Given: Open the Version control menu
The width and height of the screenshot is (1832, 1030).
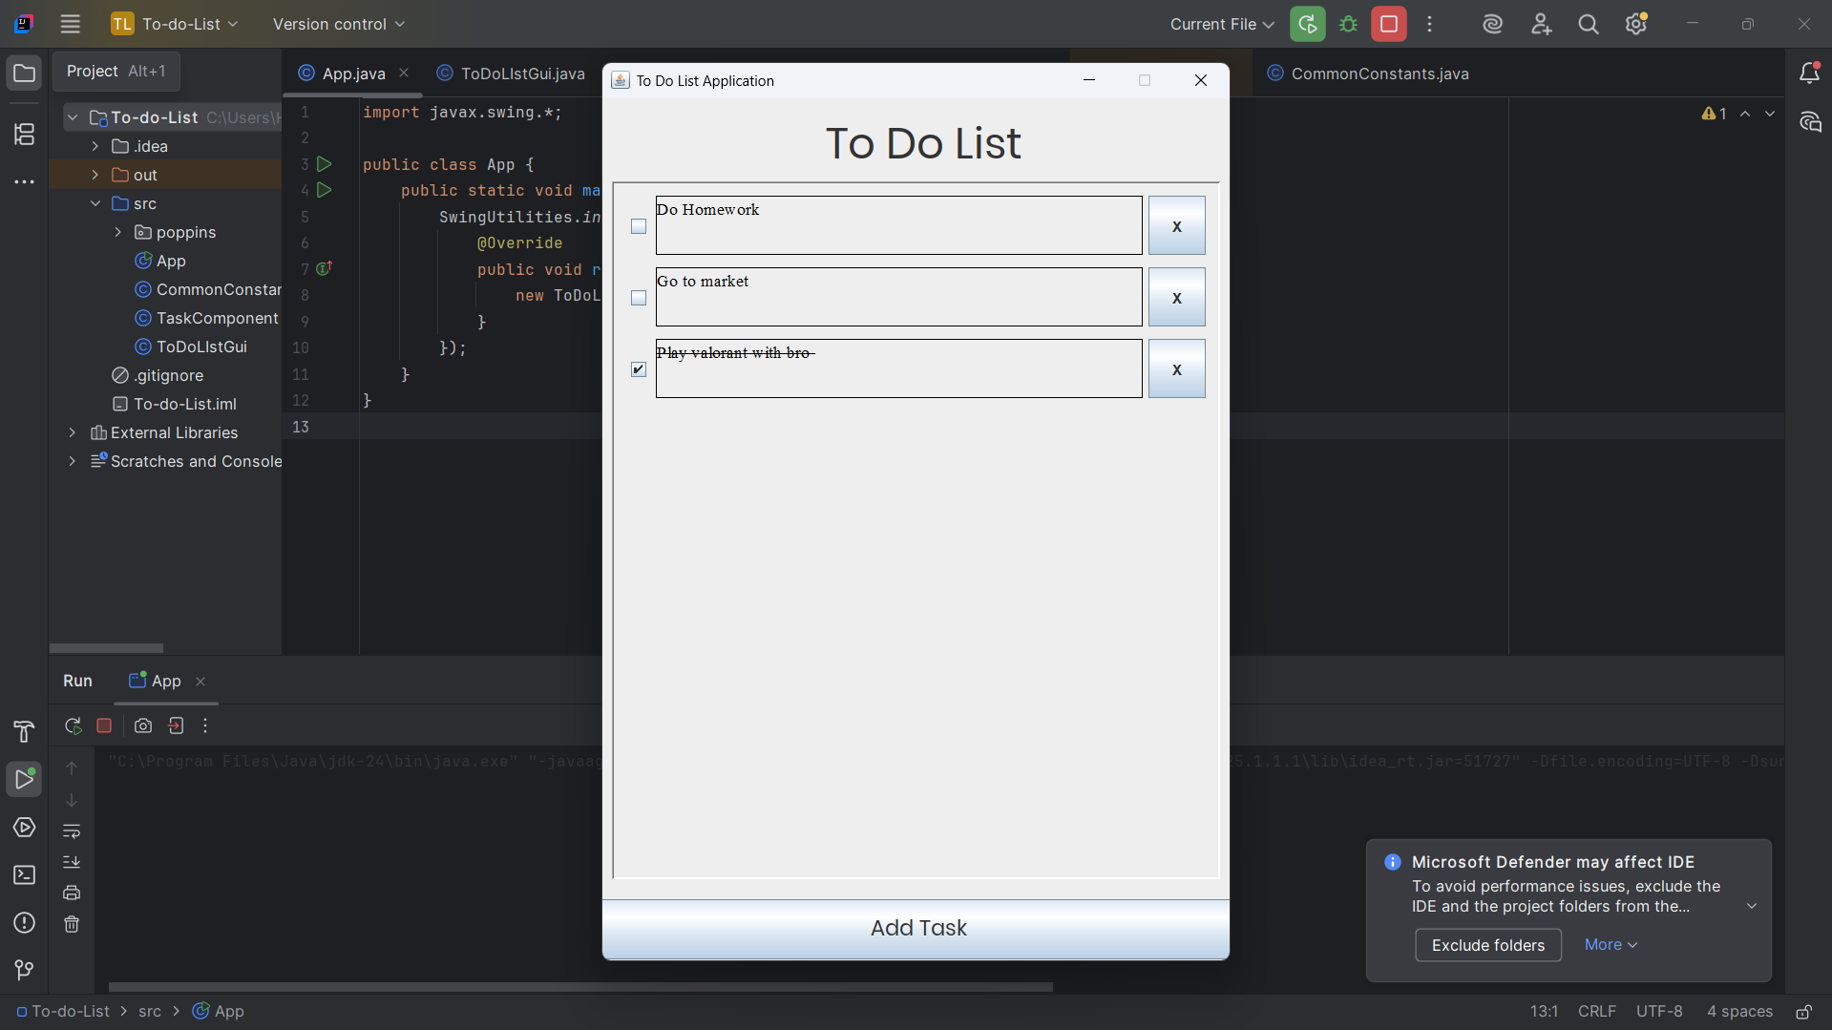Looking at the screenshot, I should coord(339,24).
